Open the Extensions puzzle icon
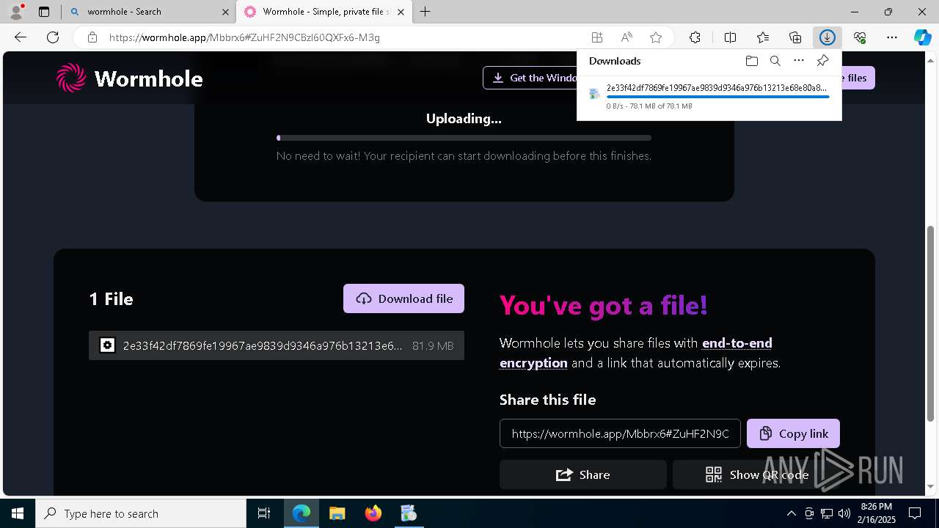This screenshot has height=528, width=939. (695, 37)
